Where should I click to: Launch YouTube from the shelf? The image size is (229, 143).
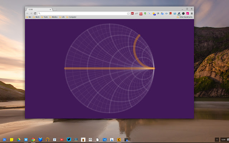pyautogui.click(x=62, y=140)
